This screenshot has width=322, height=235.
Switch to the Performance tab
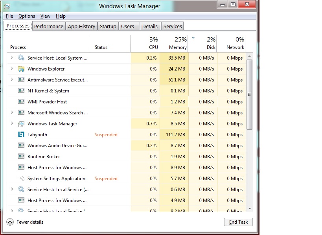48,26
